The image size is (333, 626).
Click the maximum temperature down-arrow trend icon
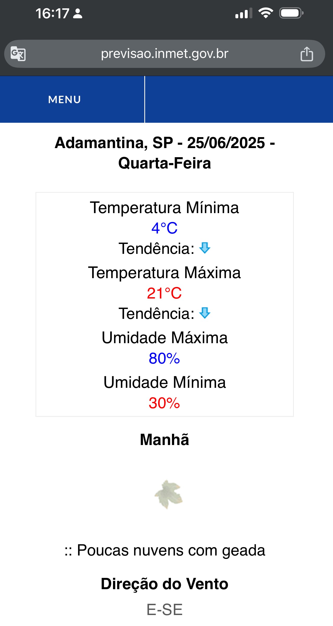205,313
